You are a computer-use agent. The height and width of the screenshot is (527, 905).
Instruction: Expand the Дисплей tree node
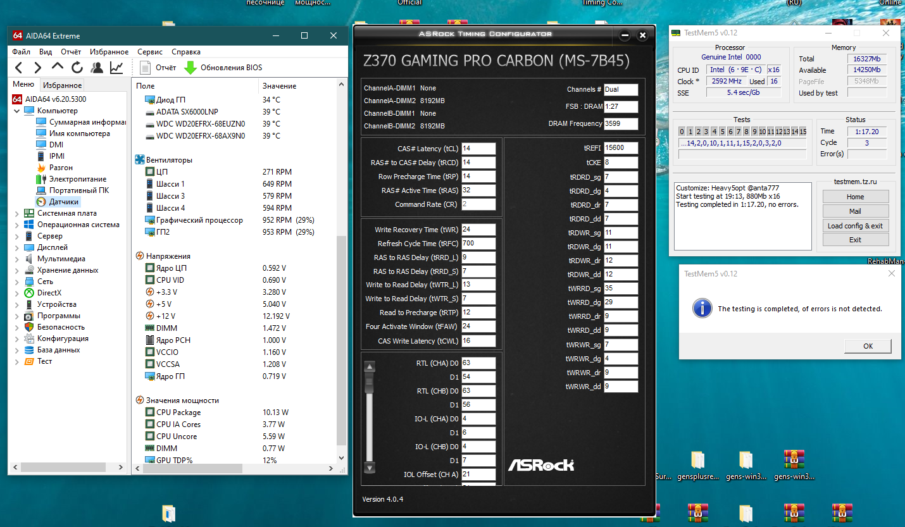tap(17, 247)
